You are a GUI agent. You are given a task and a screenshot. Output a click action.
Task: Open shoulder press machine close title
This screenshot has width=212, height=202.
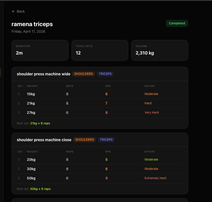click(x=44, y=140)
